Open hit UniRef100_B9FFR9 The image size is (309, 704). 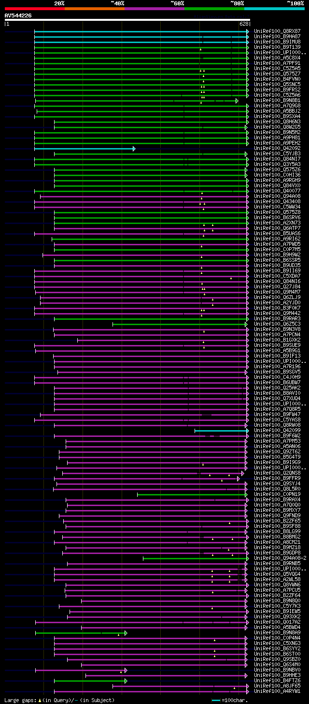[x=277, y=479]
